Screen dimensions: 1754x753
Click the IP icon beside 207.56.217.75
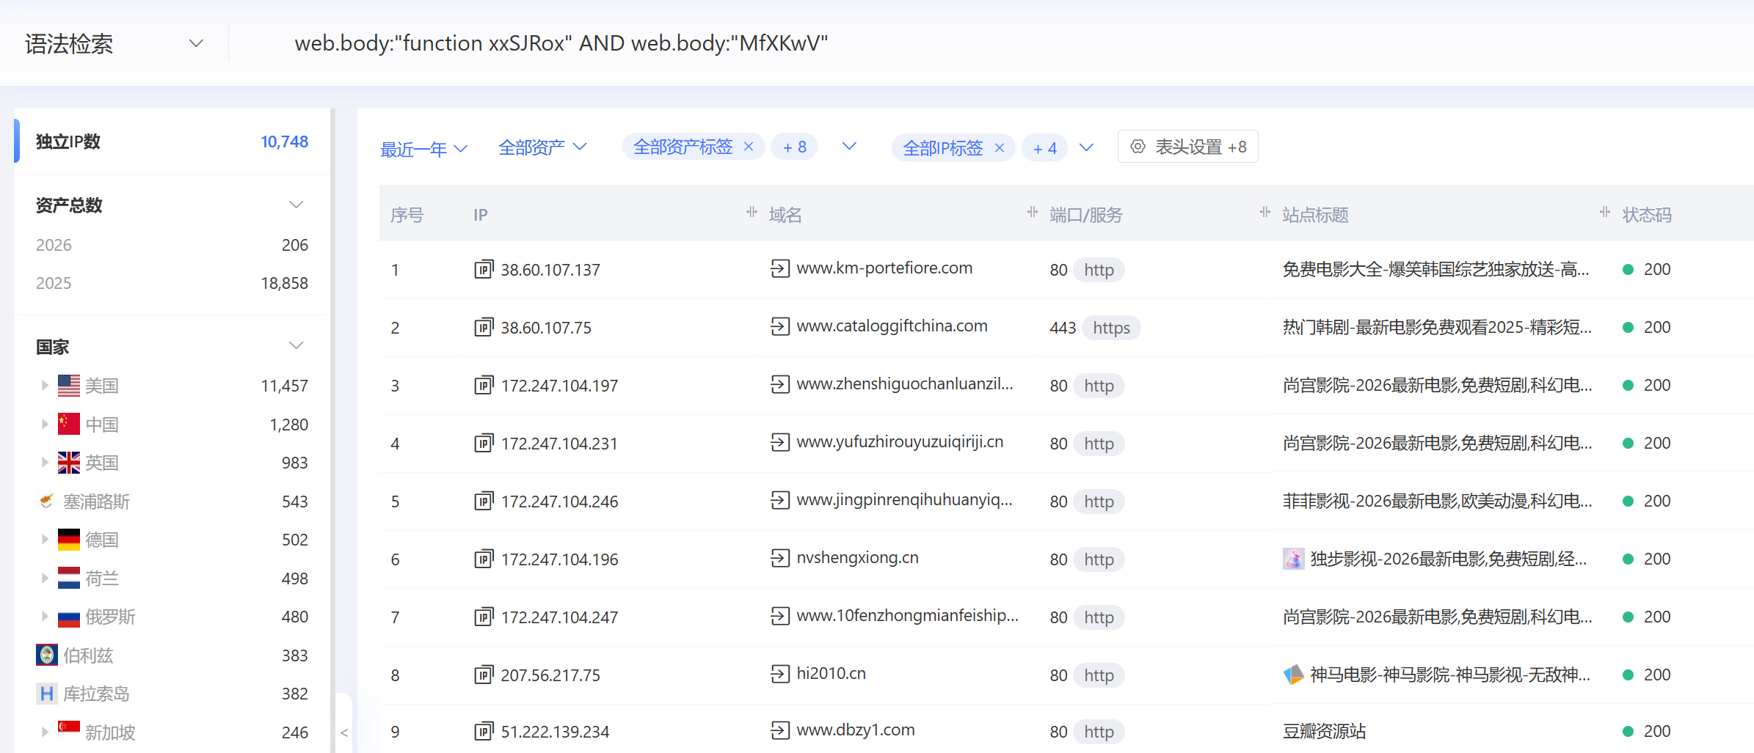[484, 675]
